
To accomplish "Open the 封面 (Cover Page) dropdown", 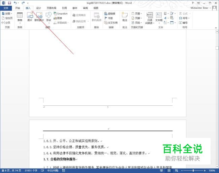I will pos(7,14).
